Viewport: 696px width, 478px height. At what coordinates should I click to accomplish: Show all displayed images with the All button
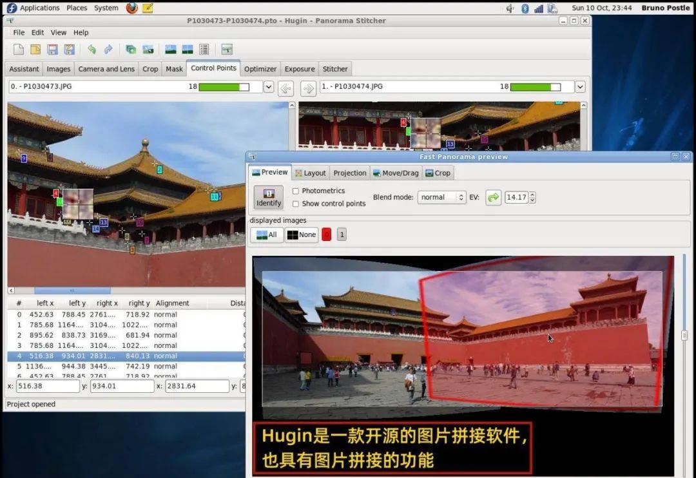266,234
